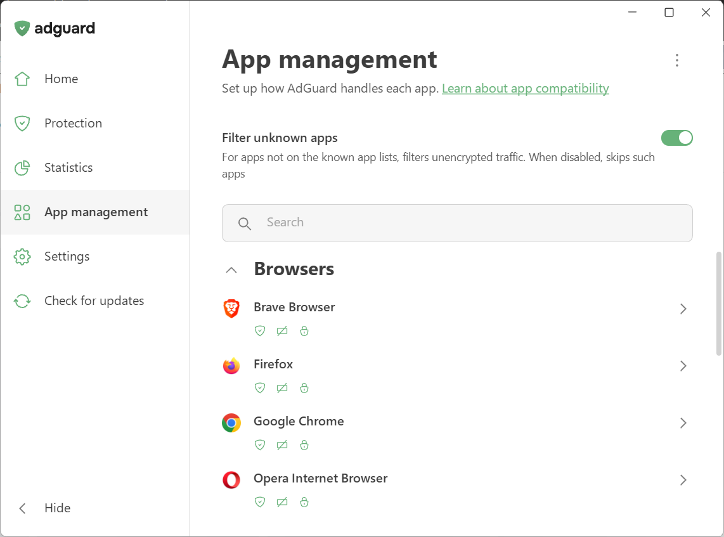Image resolution: width=724 pixels, height=537 pixels.
Task: Select App management in sidebar
Action: (95, 212)
